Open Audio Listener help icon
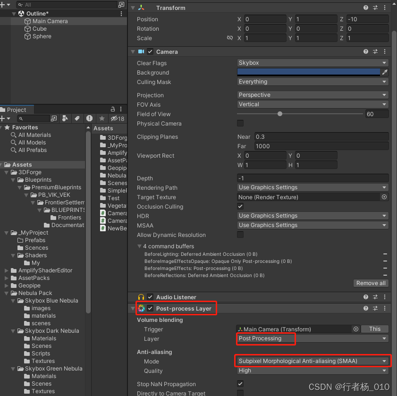 tap(365, 297)
